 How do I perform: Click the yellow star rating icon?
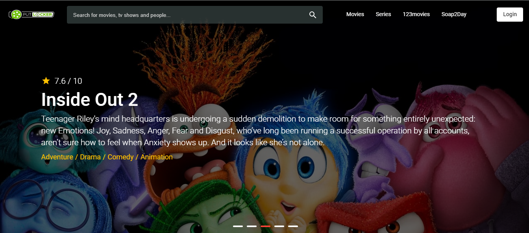tap(46, 81)
